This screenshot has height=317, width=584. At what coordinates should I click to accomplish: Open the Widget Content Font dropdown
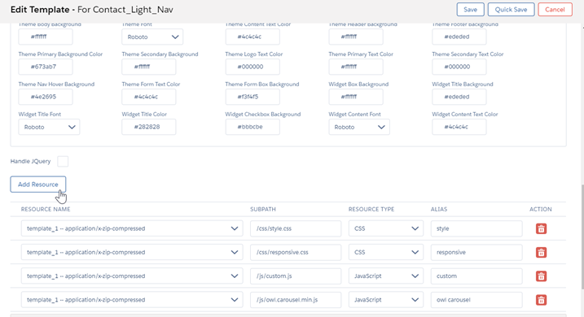click(359, 127)
